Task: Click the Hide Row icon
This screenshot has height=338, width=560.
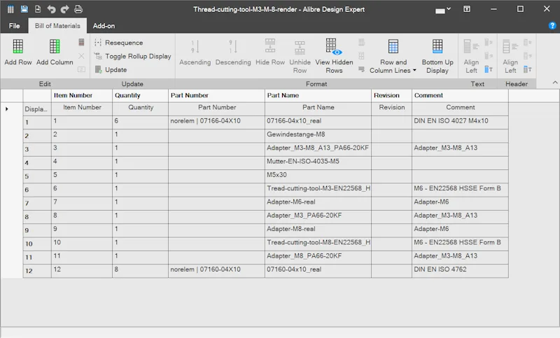Action: (270, 45)
